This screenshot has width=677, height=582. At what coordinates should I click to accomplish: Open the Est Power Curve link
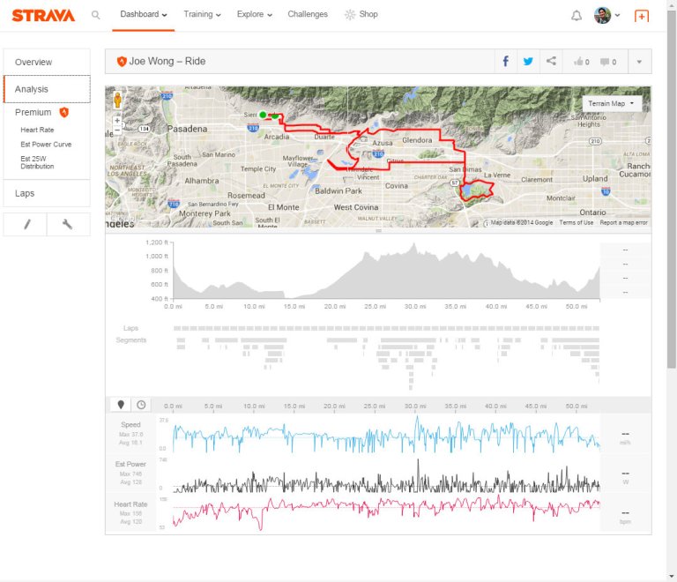[x=46, y=145]
